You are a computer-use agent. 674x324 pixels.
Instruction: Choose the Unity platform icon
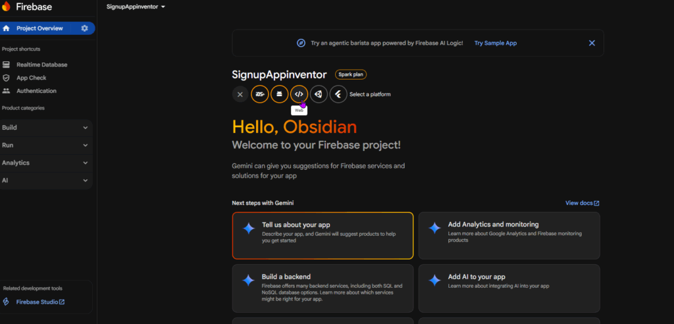(x=319, y=94)
